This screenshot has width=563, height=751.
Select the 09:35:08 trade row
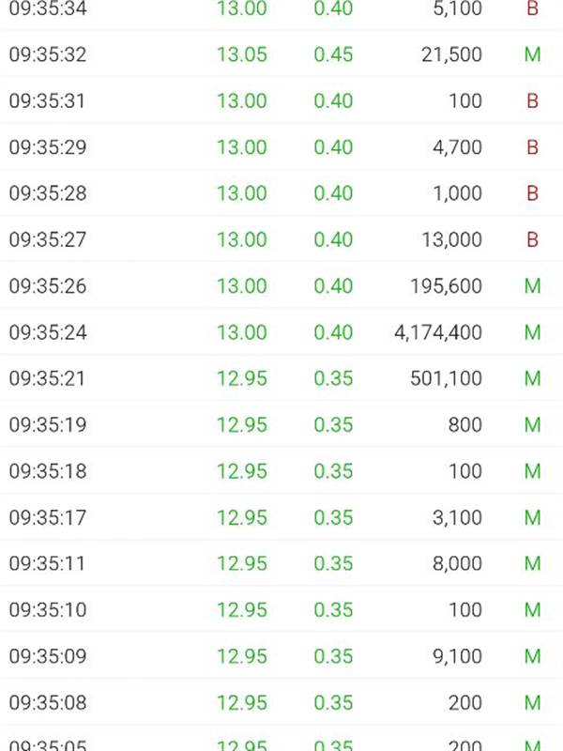[x=281, y=702]
